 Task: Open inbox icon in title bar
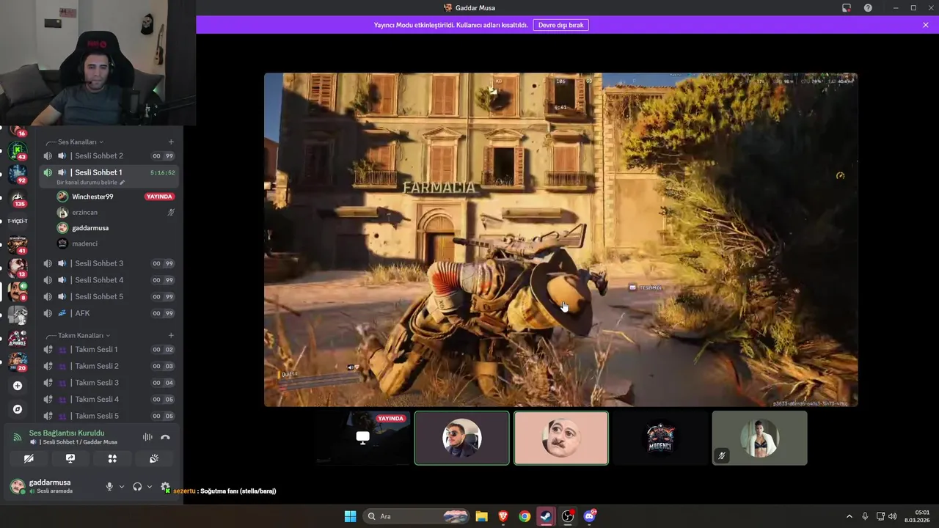tap(847, 8)
